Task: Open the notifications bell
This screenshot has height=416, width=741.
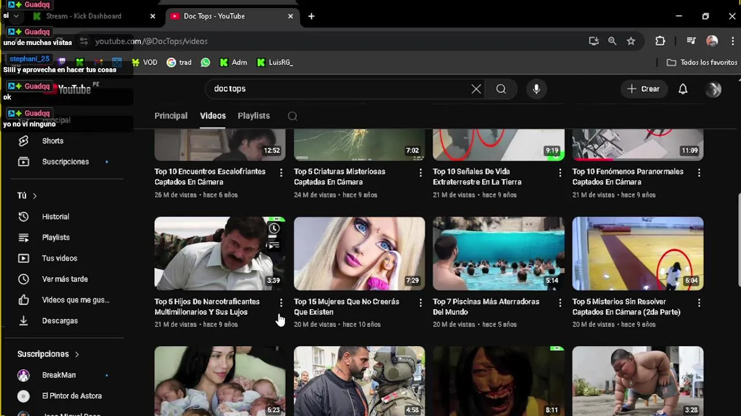Action: pos(683,89)
